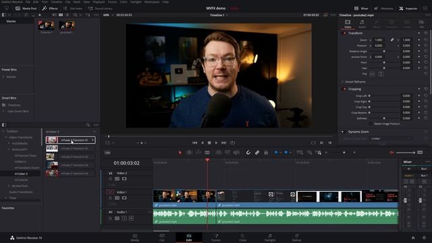Expand the Smart Reframe section

(343, 82)
